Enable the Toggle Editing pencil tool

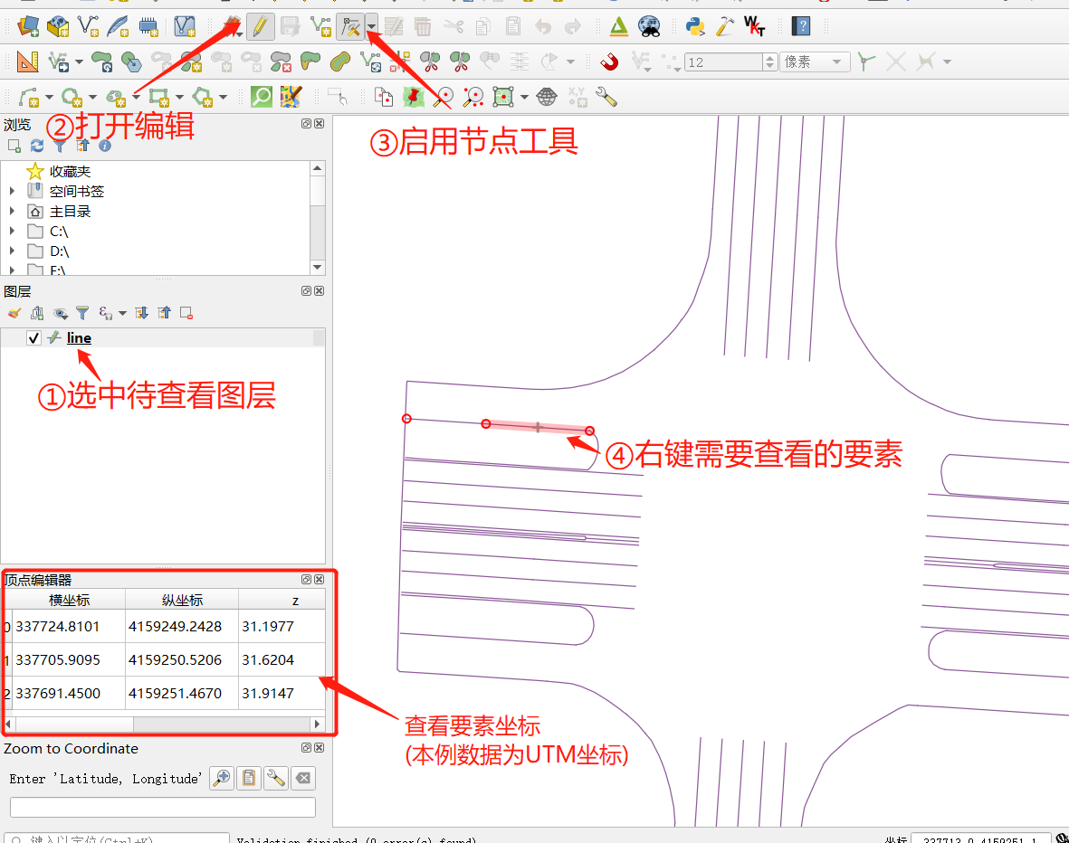point(260,25)
